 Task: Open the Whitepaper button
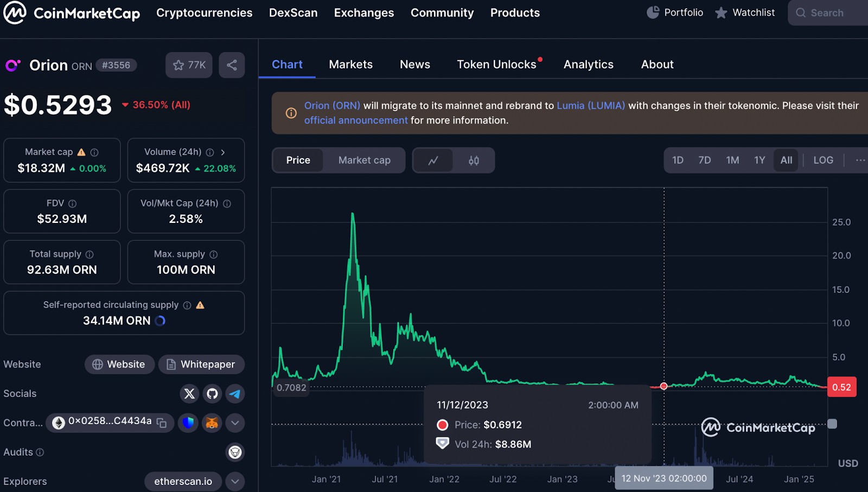point(201,365)
